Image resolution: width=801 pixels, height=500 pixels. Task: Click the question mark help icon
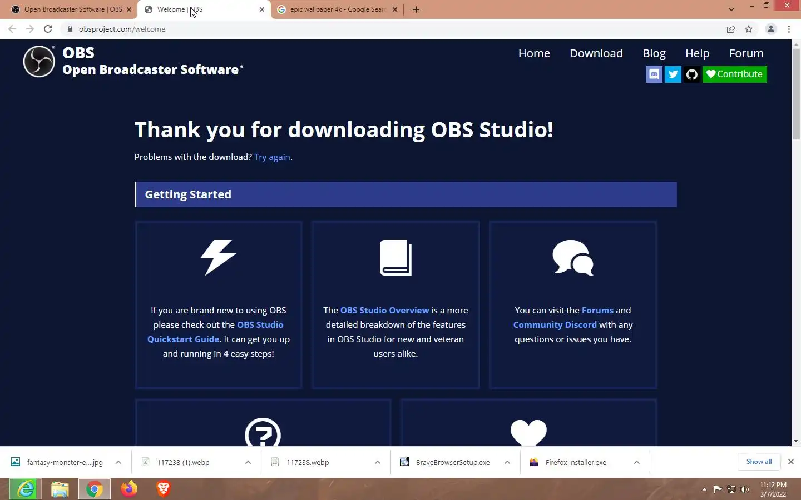263,433
